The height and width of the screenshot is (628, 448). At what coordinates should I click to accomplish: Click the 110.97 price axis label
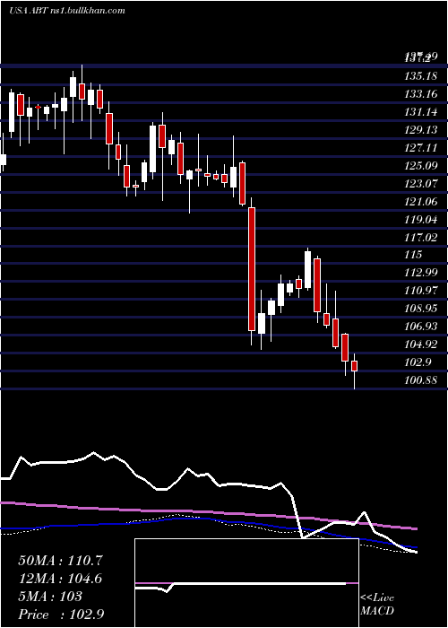(x=420, y=291)
